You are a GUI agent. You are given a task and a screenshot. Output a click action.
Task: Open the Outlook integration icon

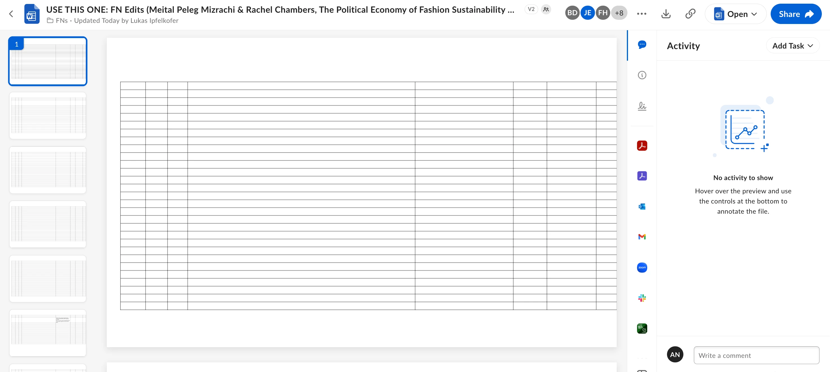pos(642,207)
